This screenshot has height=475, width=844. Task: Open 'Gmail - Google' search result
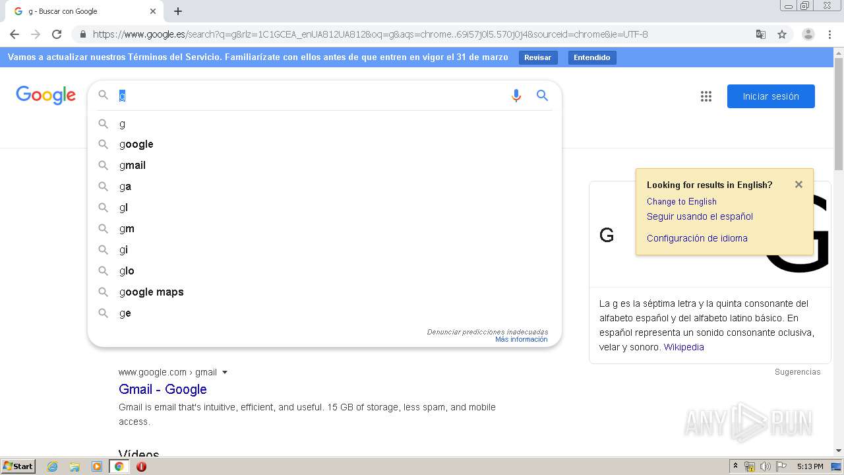[x=163, y=389]
